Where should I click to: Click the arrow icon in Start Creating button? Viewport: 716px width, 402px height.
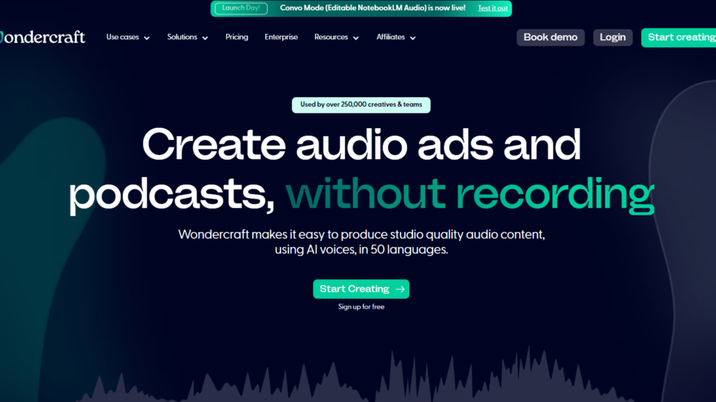399,289
